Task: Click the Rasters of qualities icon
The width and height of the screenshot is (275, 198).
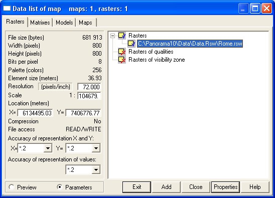Action: [122, 52]
